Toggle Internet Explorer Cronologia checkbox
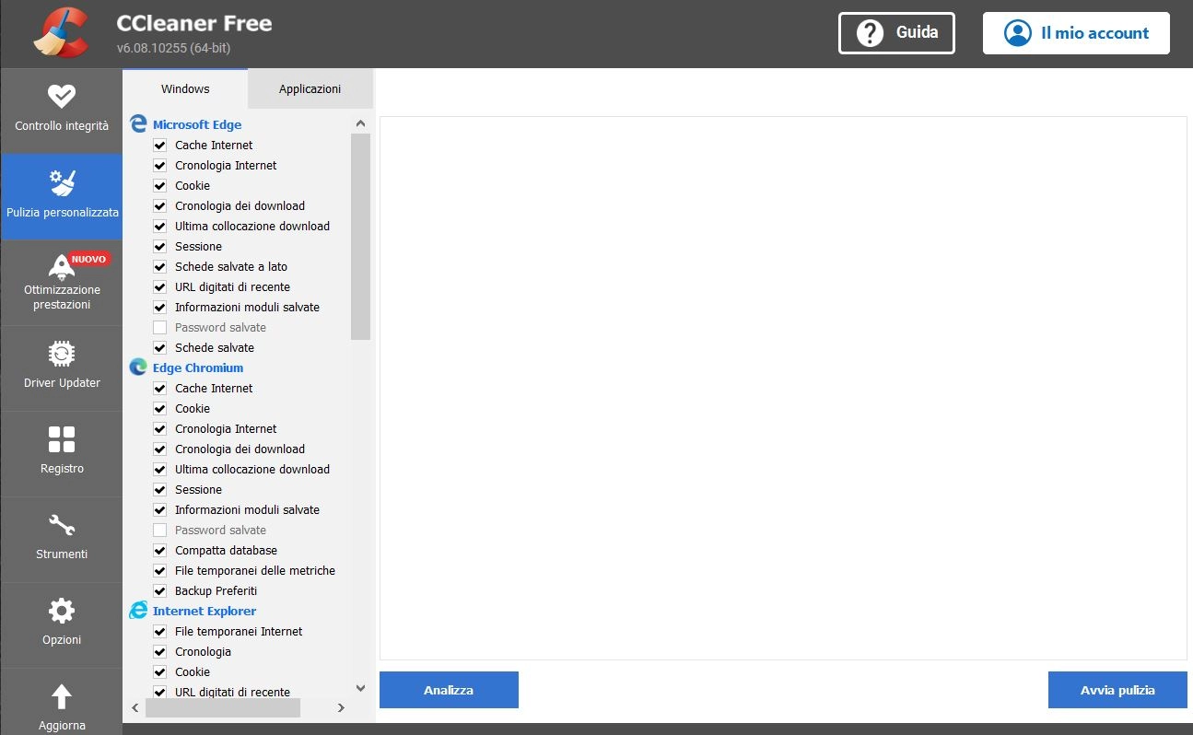The width and height of the screenshot is (1193, 735). [x=159, y=651]
